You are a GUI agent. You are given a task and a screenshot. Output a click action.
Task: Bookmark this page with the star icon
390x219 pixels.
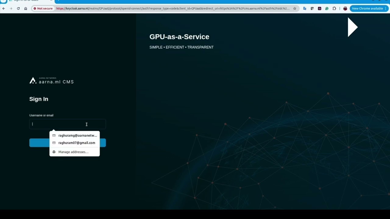(295, 9)
